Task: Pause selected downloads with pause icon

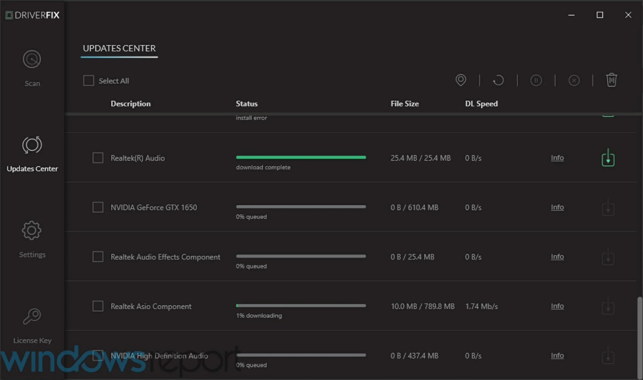Action: [x=536, y=80]
